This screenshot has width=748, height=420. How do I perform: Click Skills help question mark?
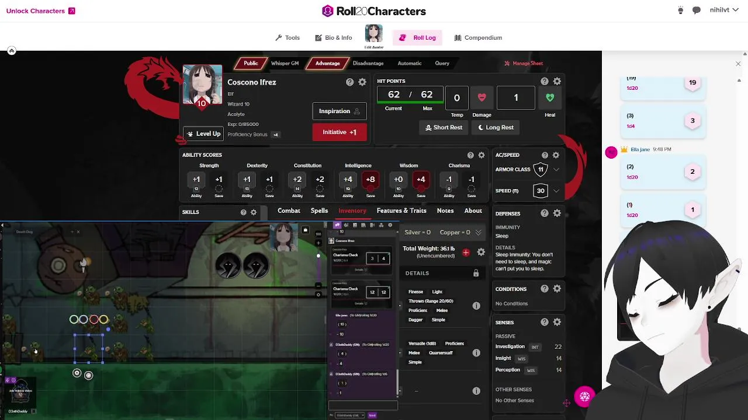[243, 212]
